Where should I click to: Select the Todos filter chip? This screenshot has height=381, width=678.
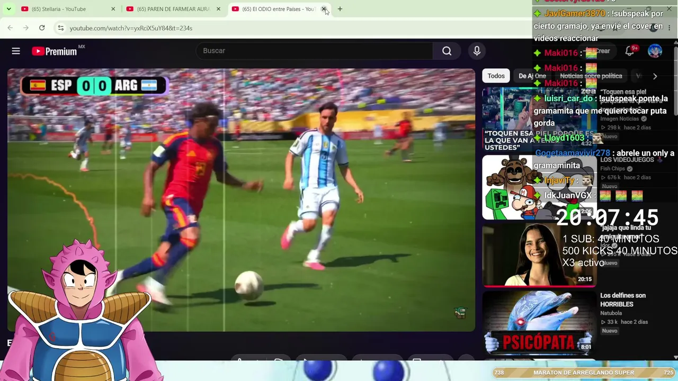click(496, 76)
